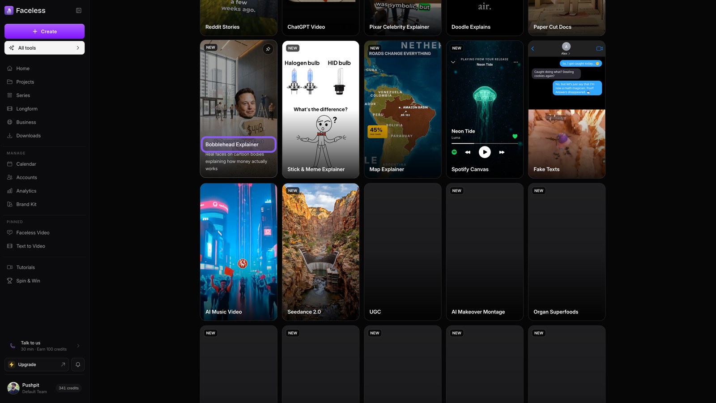This screenshot has width=716, height=403.
Task: Click Spotify Canvas progress bar
Action: tap(485, 144)
